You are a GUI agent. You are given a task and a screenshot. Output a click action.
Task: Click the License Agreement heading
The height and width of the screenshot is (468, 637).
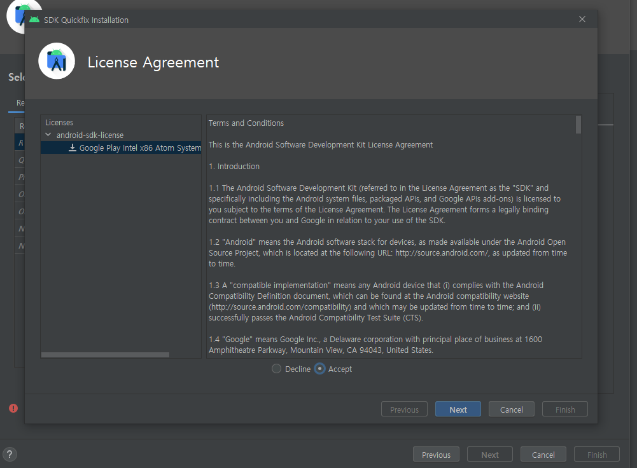(x=153, y=62)
